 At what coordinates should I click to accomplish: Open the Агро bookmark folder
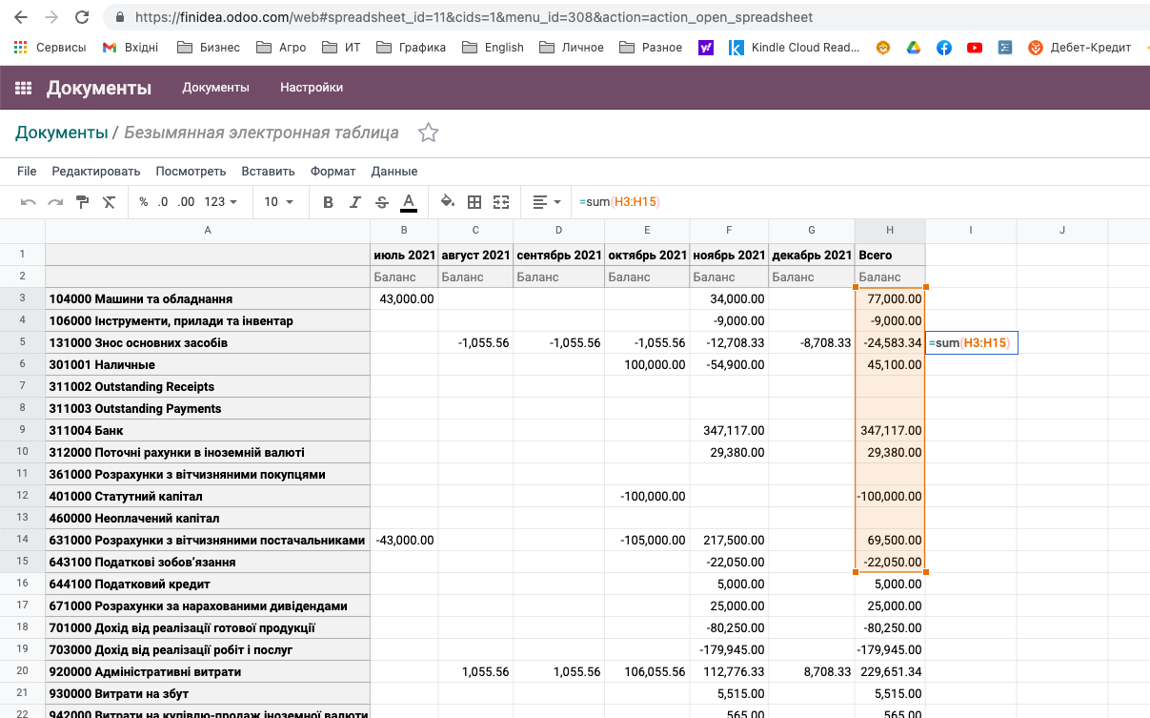(281, 47)
